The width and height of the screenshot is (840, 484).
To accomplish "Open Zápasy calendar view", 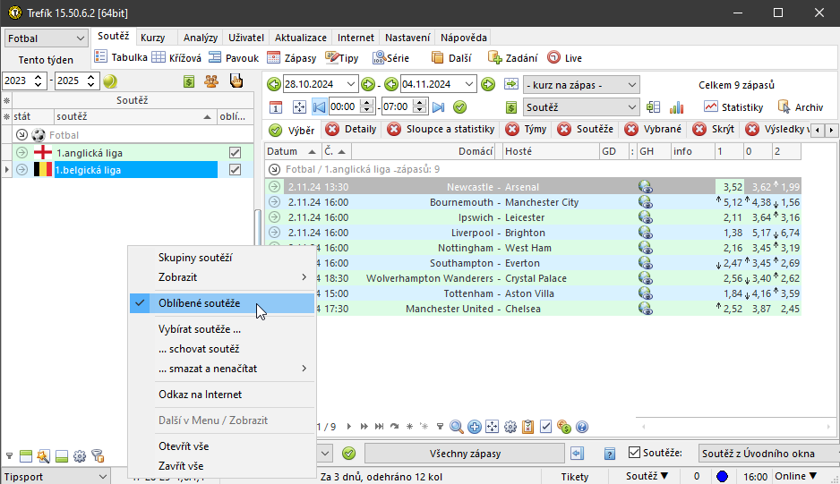I will (x=292, y=58).
